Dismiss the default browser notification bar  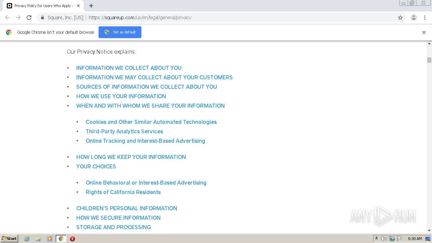tap(424, 32)
